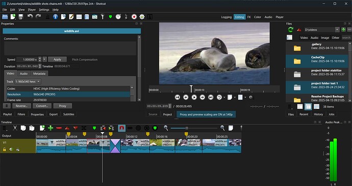Undo the last action
The width and height of the screenshot is (352, 186).
[x=30, y=17]
